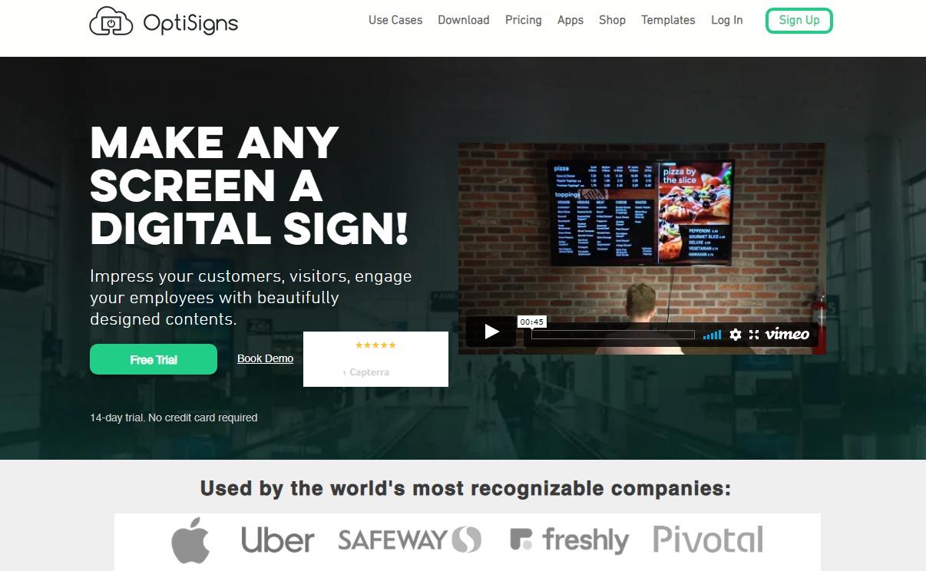Open the Templates page
Viewport: 926px width, 571px height.
(668, 20)
